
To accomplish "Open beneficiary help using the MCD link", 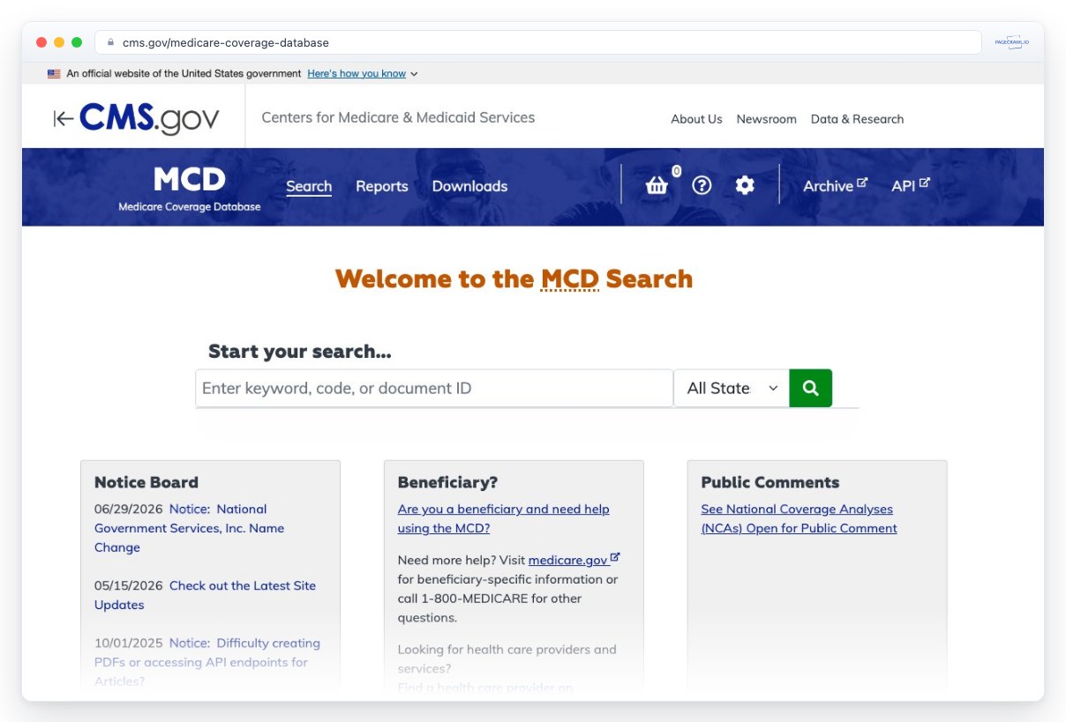I will point(503,518).
